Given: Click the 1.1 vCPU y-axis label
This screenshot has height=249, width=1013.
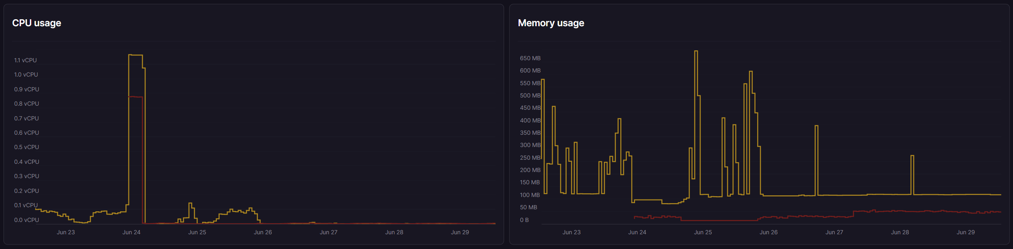Looking at the screenshot, I should (x=25, y=60).
